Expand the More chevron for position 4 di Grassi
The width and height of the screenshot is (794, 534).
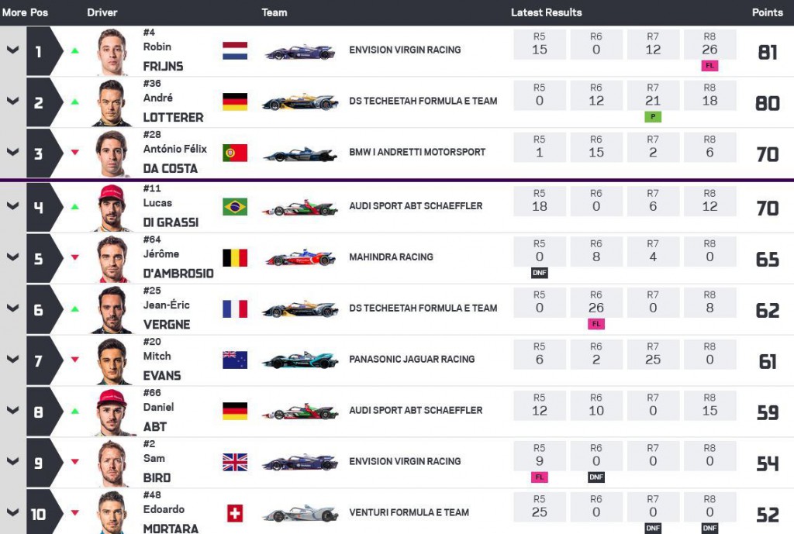pyautogui.click(x=12, y=206)
